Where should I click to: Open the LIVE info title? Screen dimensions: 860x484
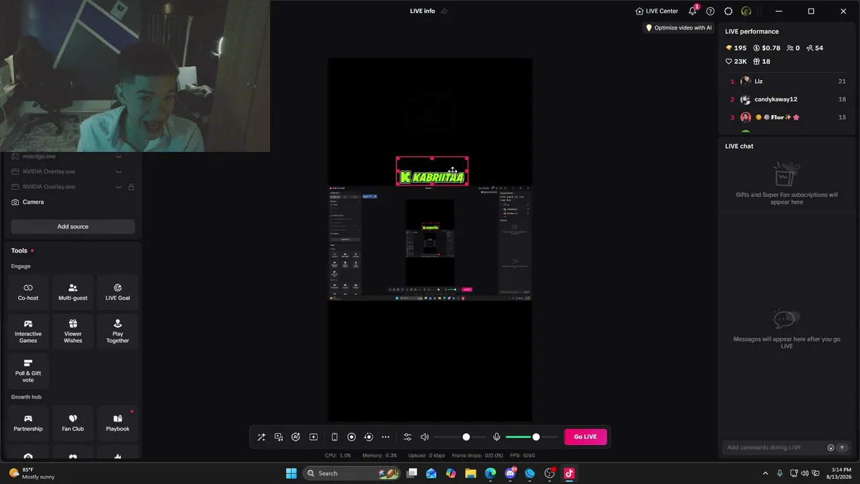click(423, 11)
